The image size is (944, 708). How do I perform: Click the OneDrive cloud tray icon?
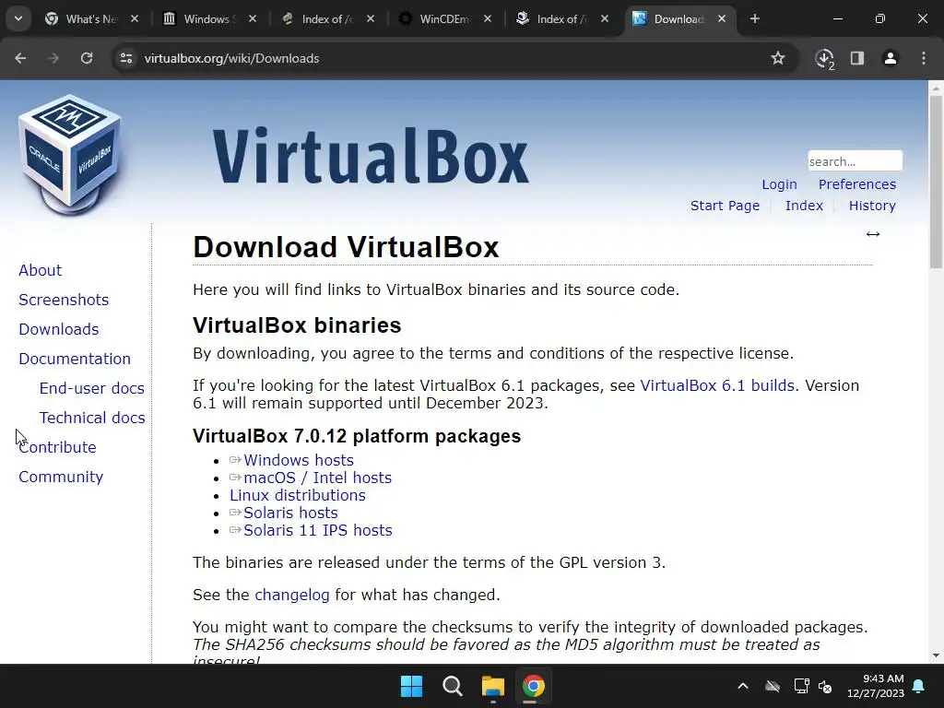(773, 686)
